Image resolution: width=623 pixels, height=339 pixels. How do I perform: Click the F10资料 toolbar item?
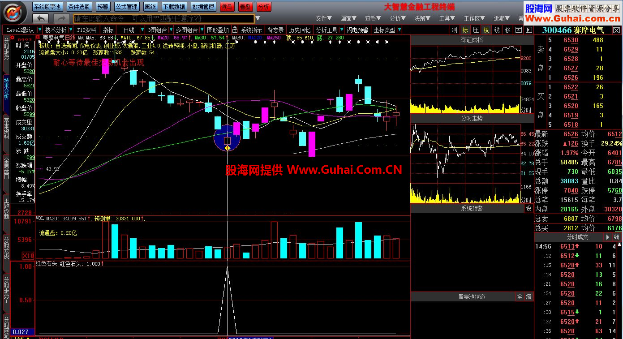87,30
